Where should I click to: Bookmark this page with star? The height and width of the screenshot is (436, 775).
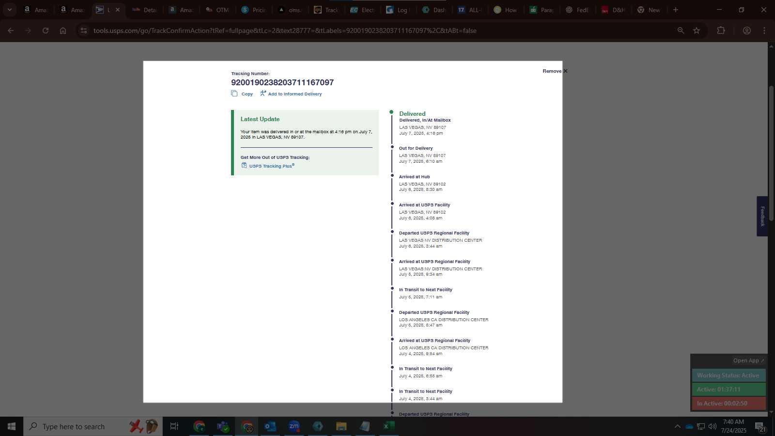[697, 31]
